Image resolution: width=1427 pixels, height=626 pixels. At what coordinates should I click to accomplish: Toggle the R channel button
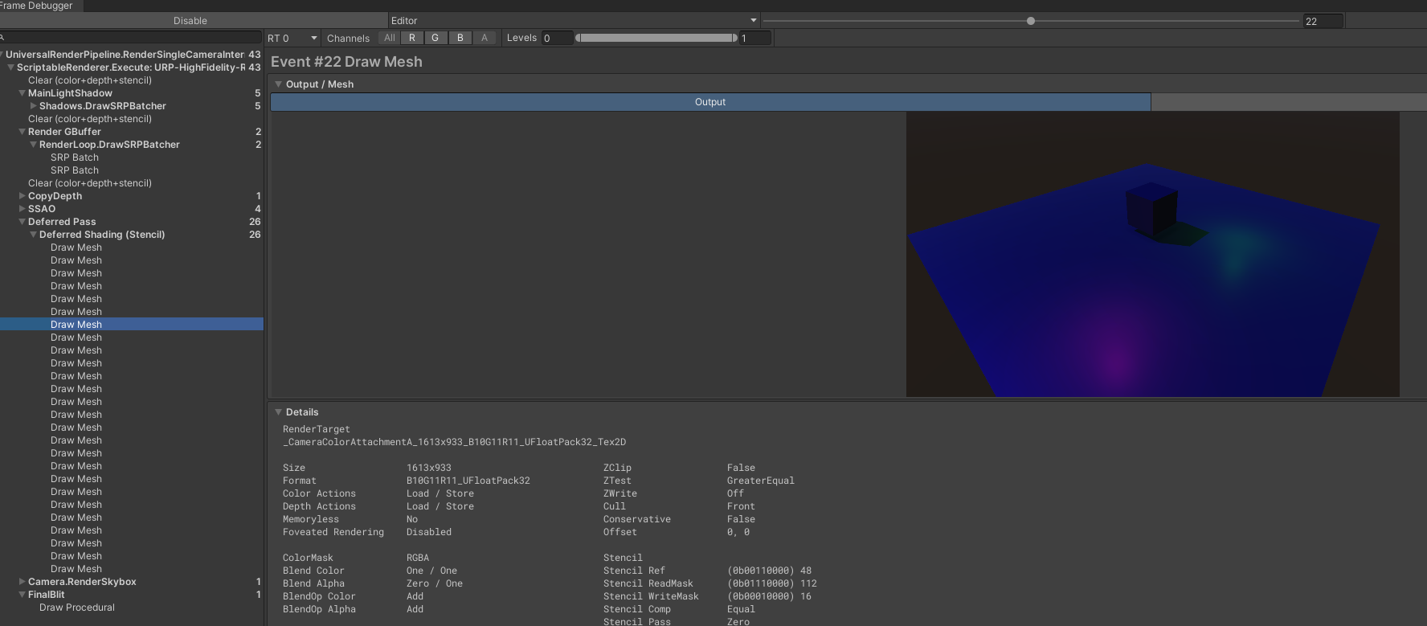point(412,38)
